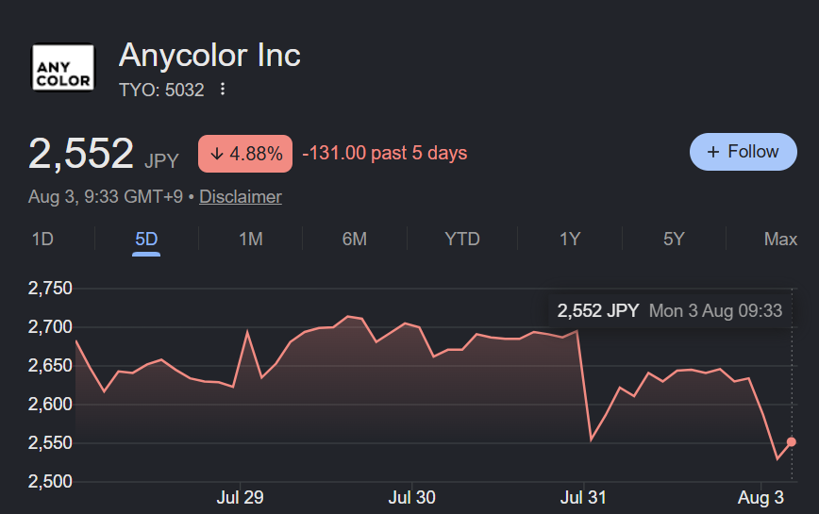Click the 2,550 price axis label
Screen dimensions: 819x514
click(50, 443)
